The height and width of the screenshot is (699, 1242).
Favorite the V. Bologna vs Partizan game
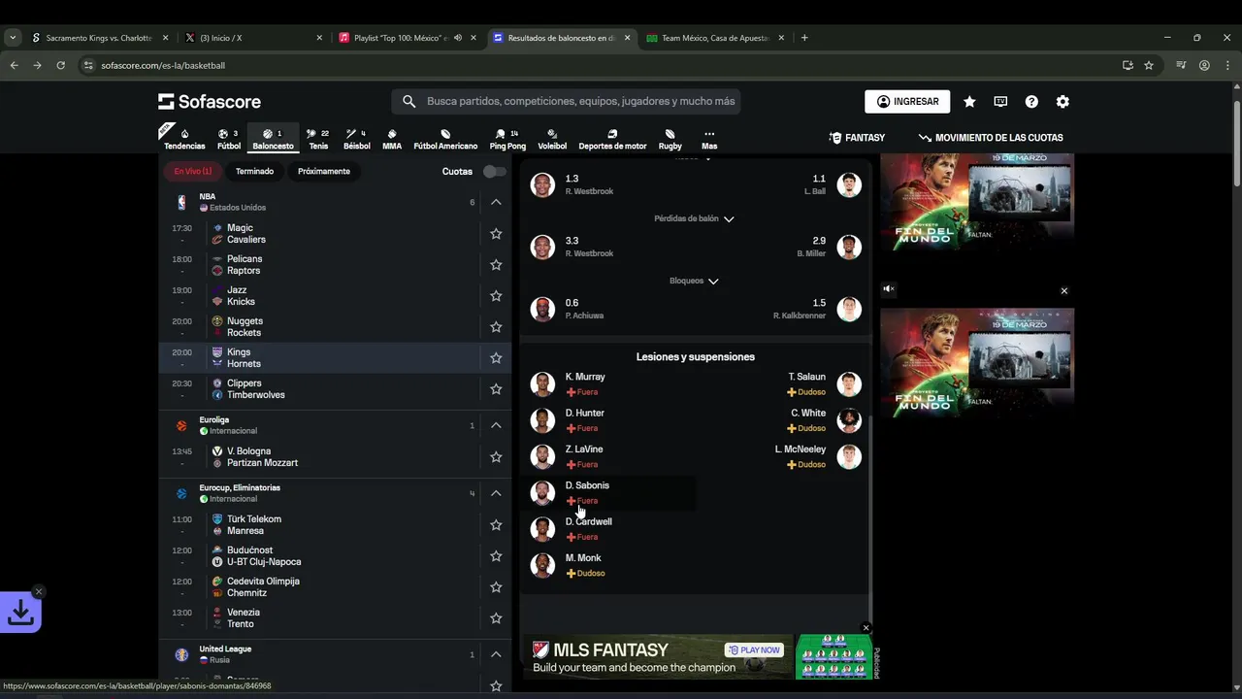pyautogui.click(x=496, y=457)
